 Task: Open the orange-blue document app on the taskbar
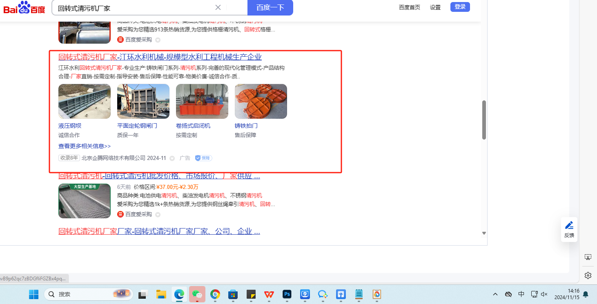point(377,294)
